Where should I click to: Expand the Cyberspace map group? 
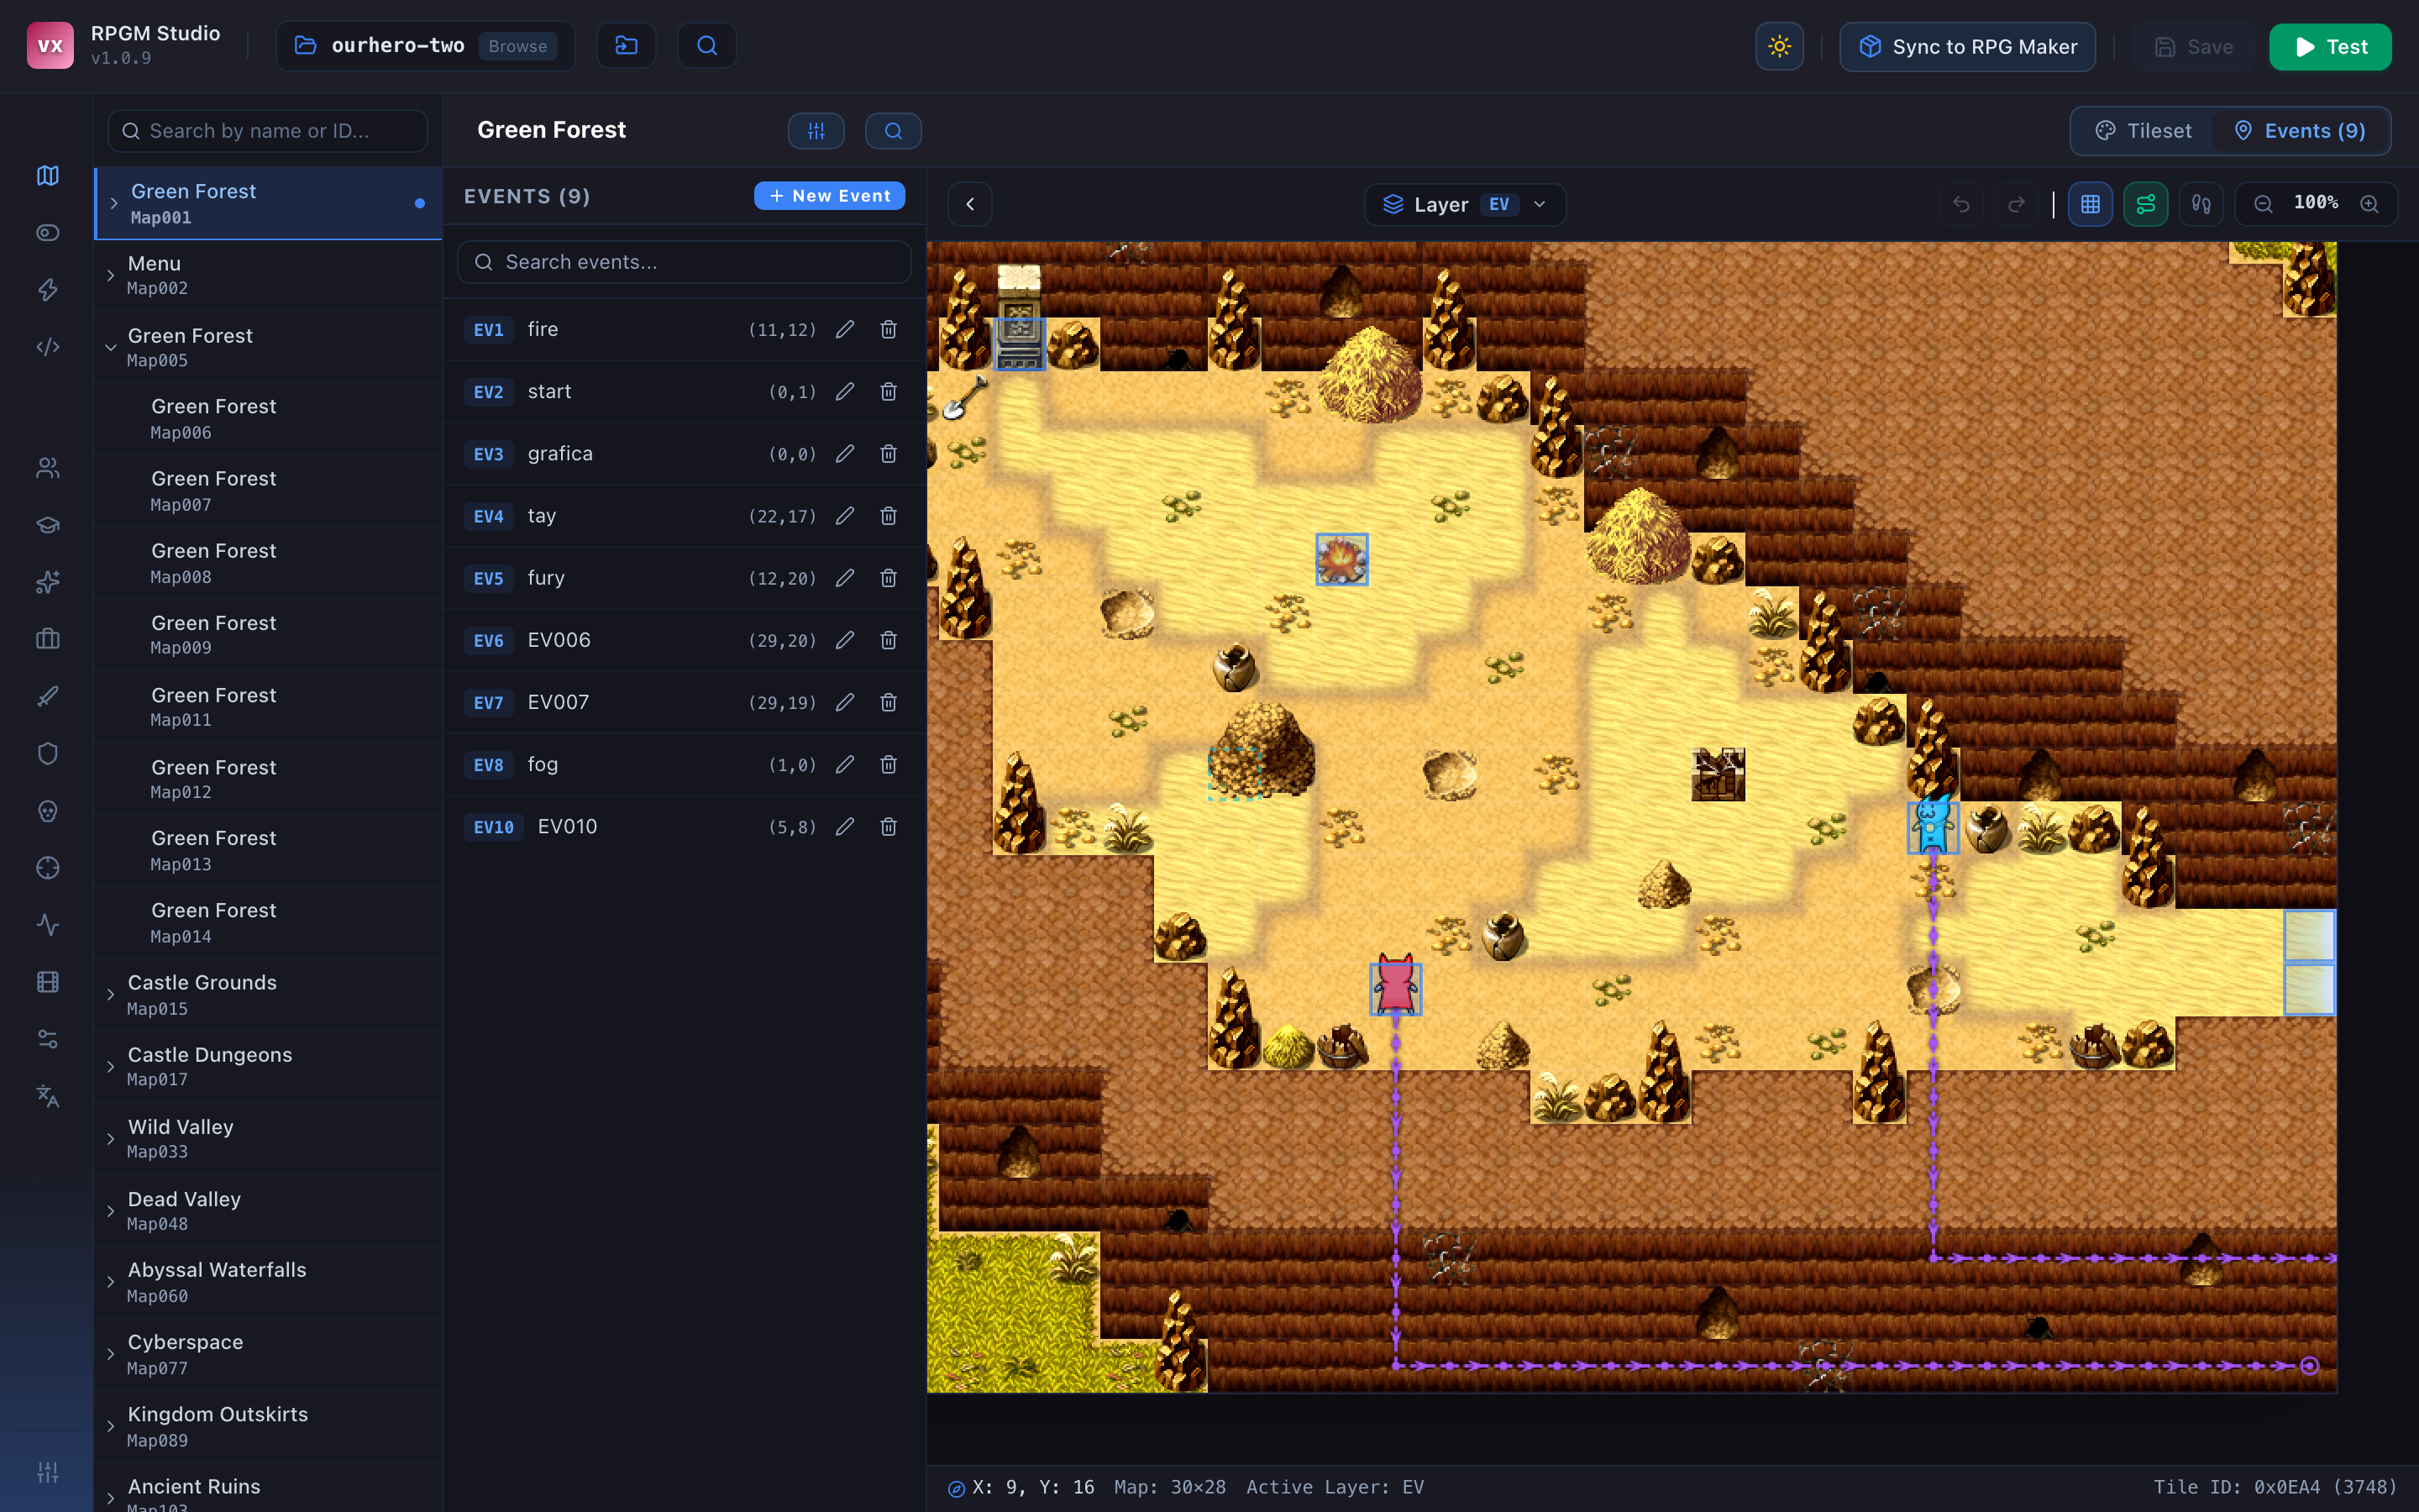click(x=111, y=1354)
